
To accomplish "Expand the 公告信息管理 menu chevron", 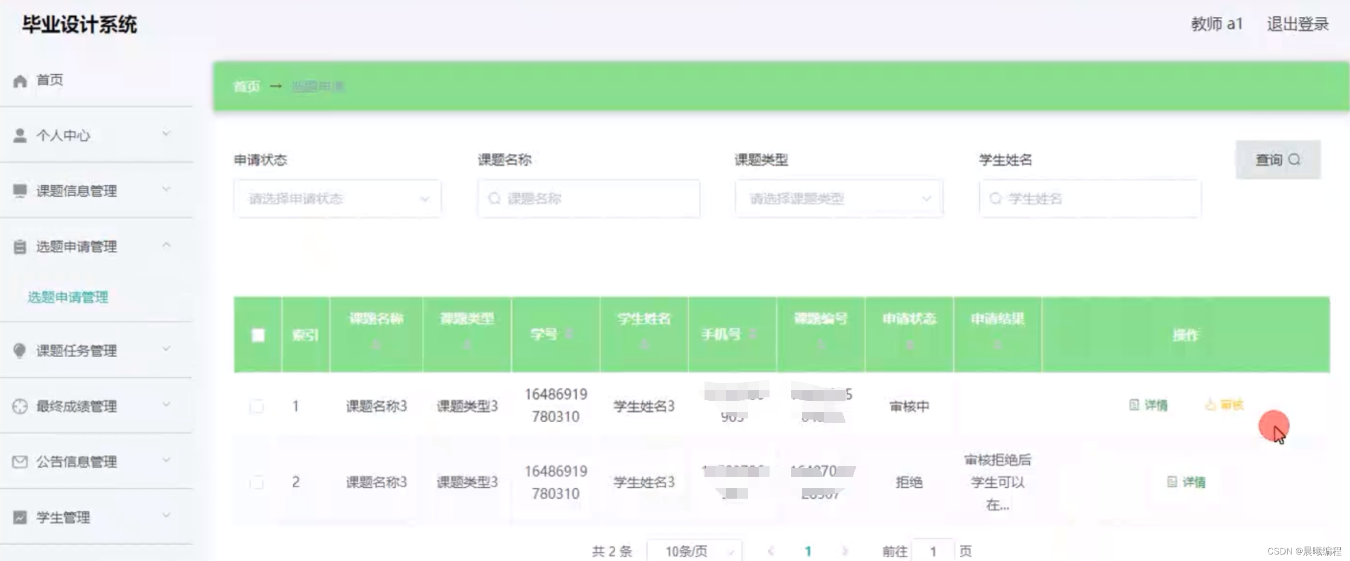I will click(x=166, y=460).
